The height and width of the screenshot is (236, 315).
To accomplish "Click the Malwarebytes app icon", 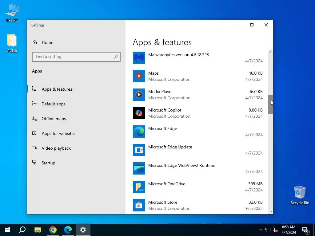I will point(139,58).
